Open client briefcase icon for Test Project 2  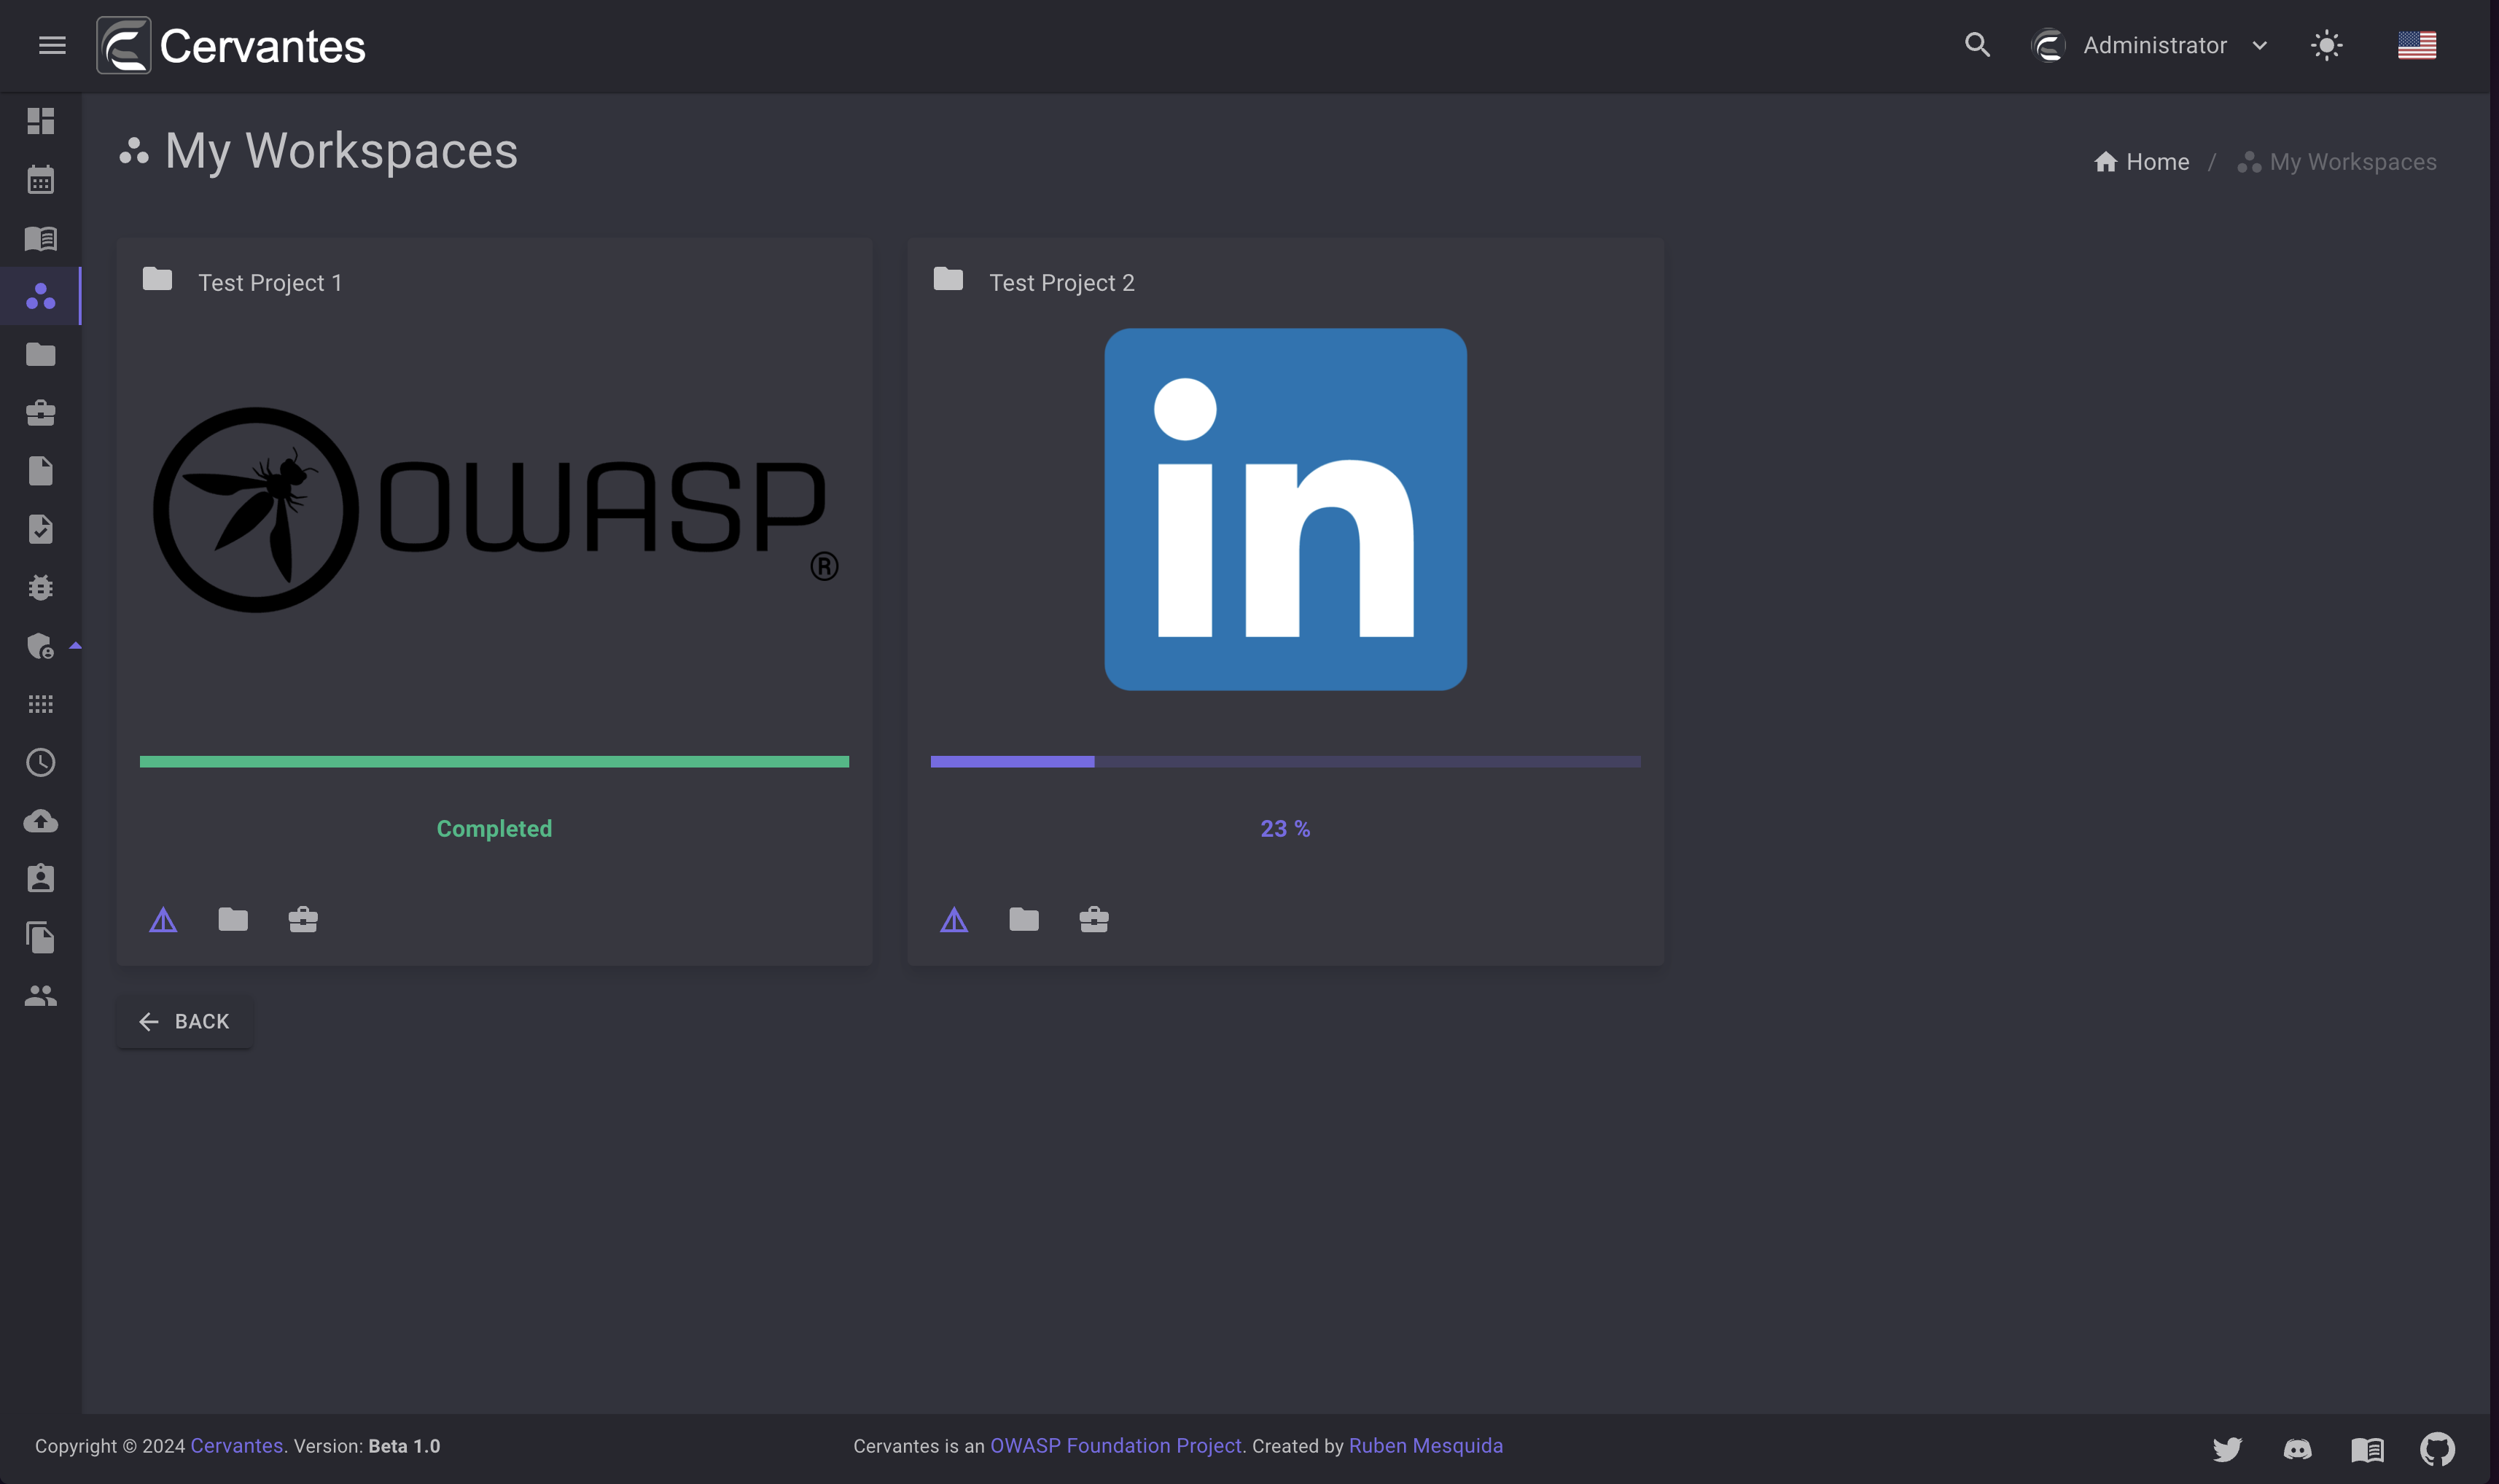pos(1094,919)
